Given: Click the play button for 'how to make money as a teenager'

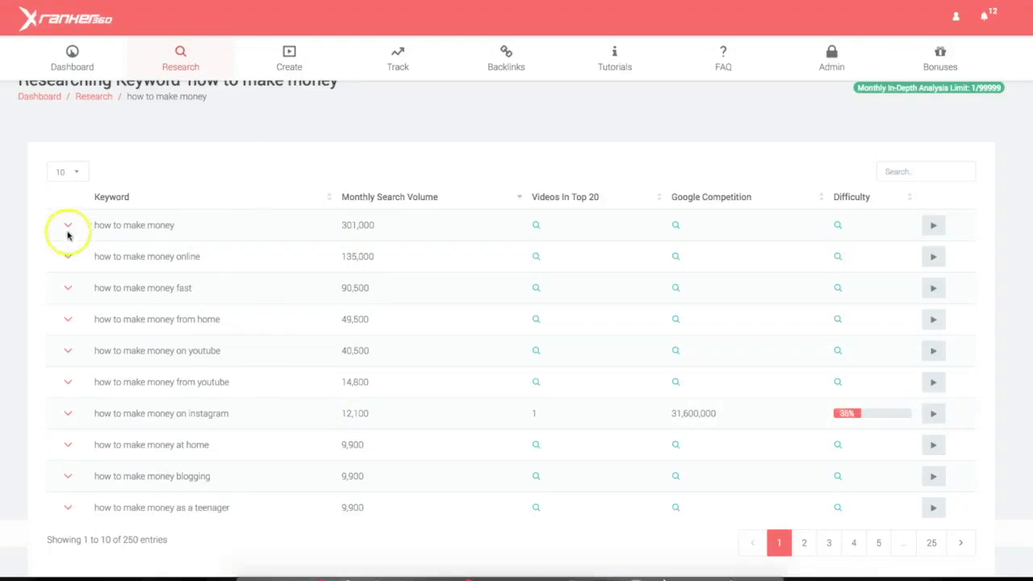Looking at the screenshot, I should tap(933, 508).
